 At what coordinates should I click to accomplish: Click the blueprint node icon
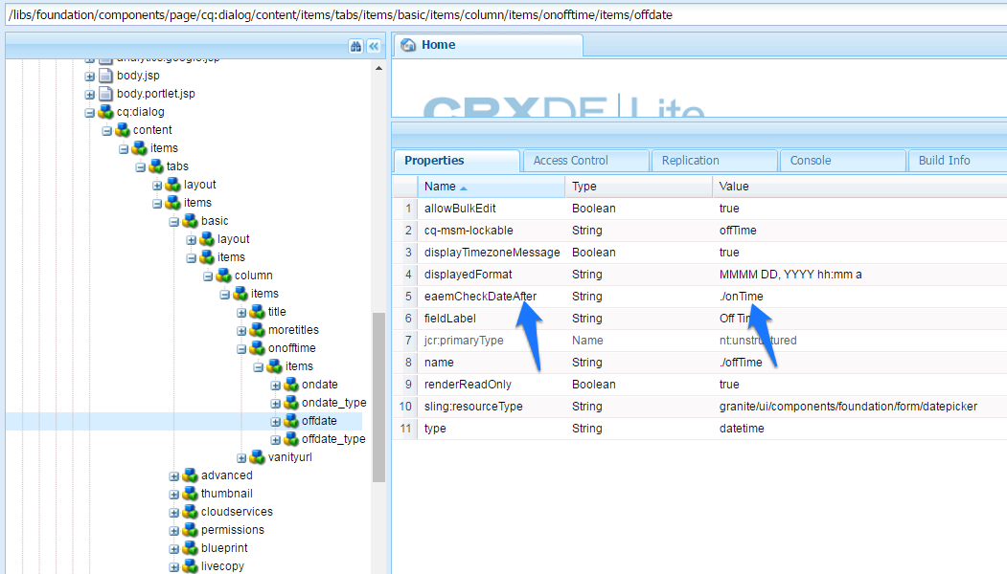click(x=190, y=548)
